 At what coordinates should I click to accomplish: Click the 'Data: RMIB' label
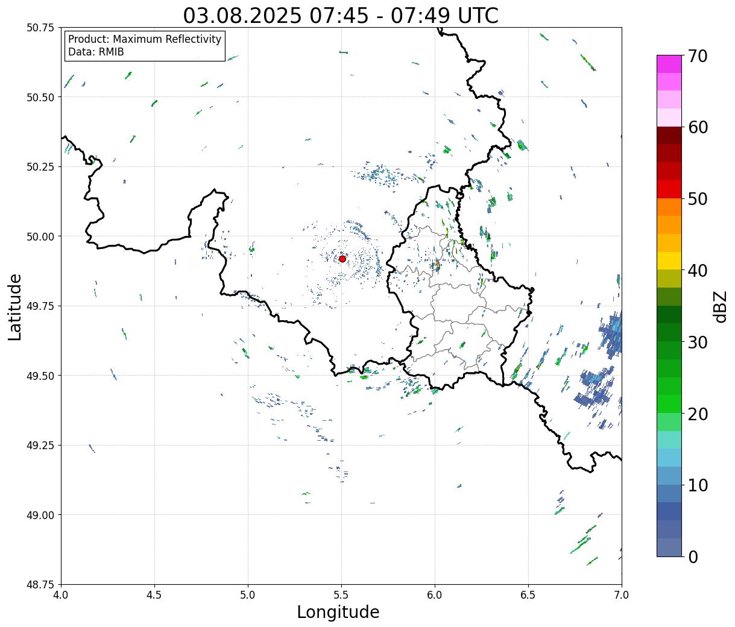point(96,52)
